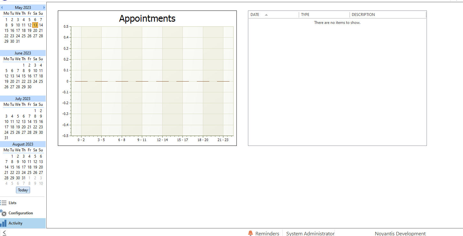Image resolution: width=463 pixels, height=236 pixels.
Task: Open the June 2023 month header
Action: tap(23, 53)
